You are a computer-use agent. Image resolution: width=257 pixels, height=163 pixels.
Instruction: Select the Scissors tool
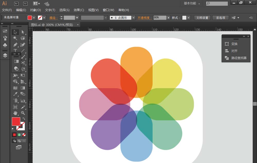point(23,63)
